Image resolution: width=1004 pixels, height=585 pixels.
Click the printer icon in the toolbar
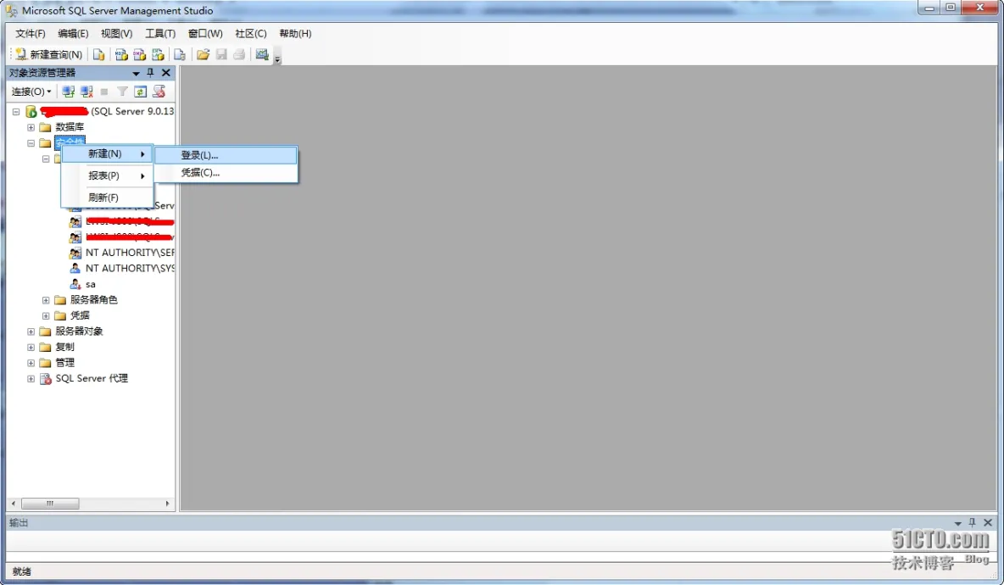(x=239, y=54)
